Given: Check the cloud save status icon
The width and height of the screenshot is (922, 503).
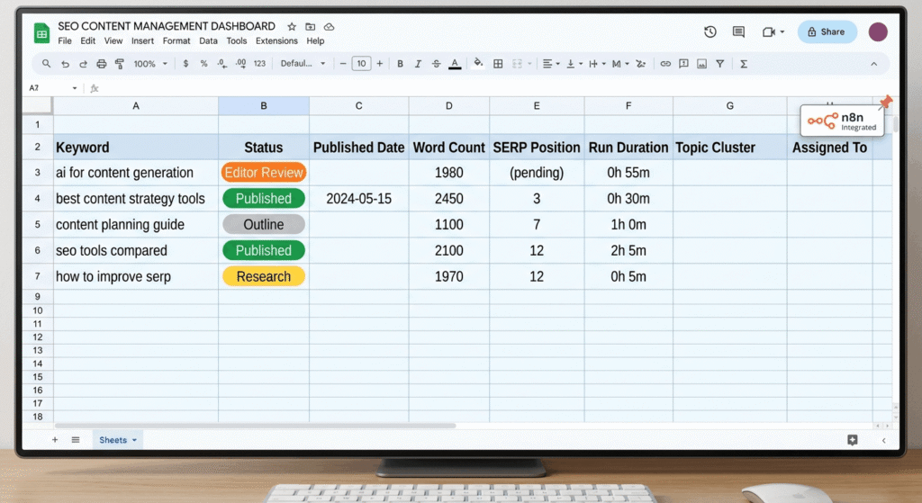Looking at the screenshot, I should click(330, 26).
